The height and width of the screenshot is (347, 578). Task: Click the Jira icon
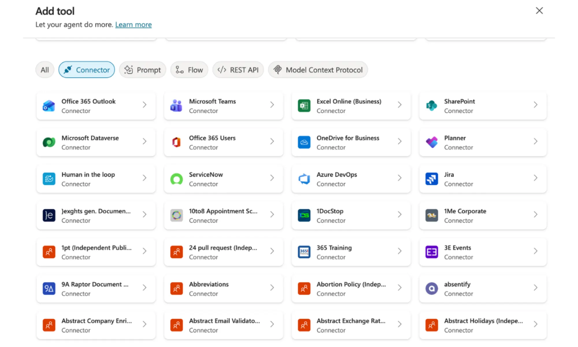pyautogui.click(x=431, y=179)
